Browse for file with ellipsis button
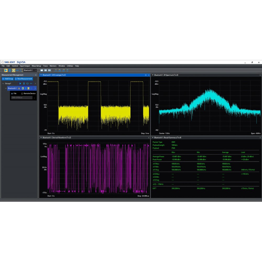 (34, 98)
